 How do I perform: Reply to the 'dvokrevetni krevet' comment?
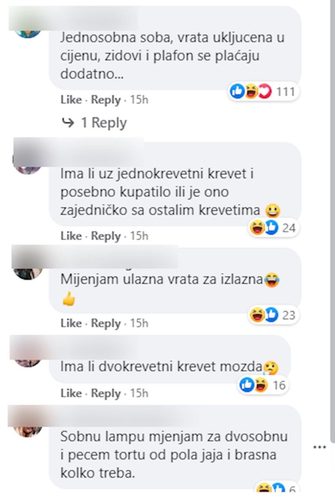pos(106,393)
